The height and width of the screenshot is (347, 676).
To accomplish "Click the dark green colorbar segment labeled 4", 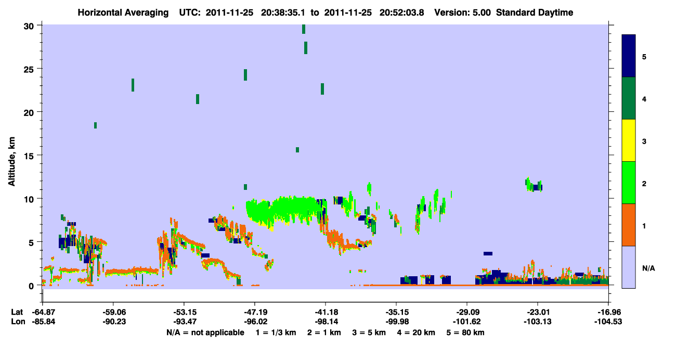I will pyautogui.click(x=629, y=98).
